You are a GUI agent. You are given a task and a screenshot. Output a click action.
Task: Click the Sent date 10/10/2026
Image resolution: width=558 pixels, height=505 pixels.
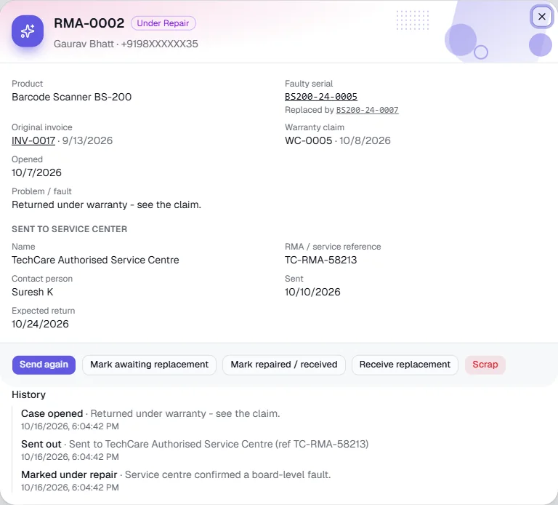pos(312,292)
